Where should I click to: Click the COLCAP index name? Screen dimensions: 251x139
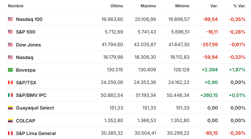click(x=26, y=121)
